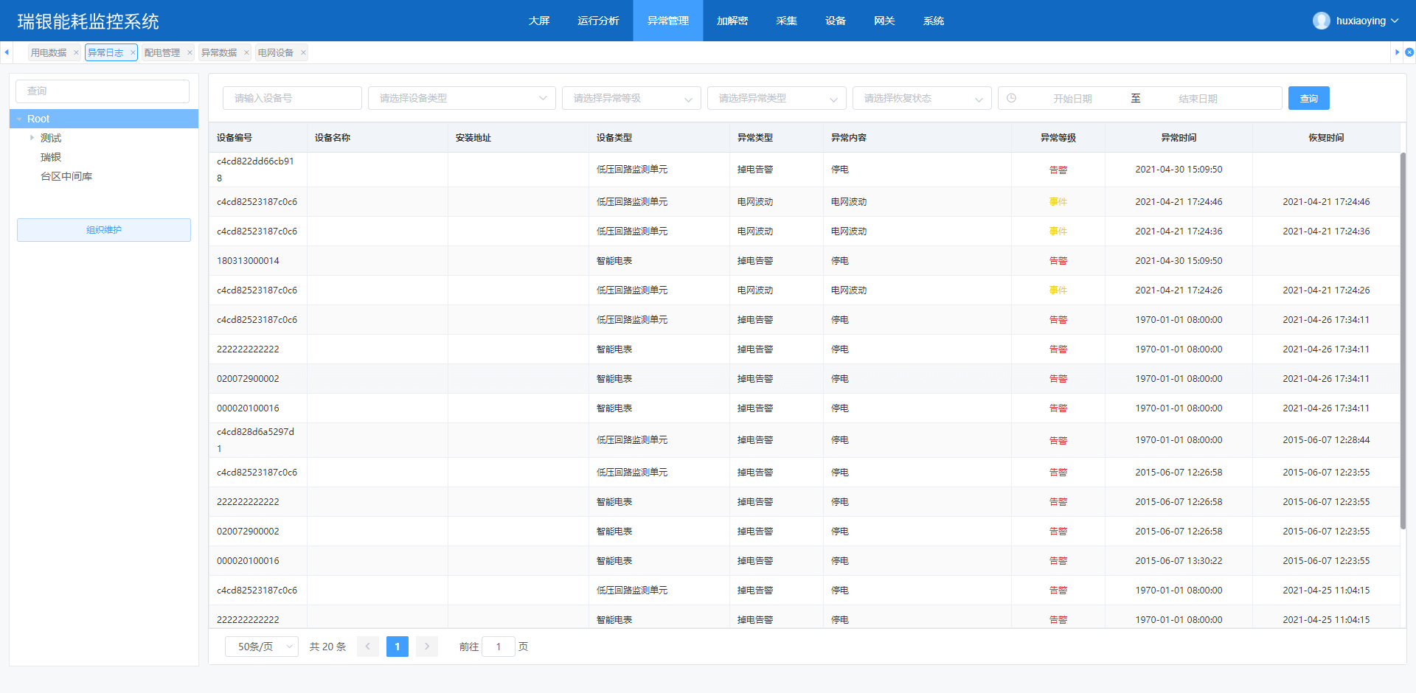Image resolution: width=1416 pixels, height=693 pixels.
Task: Click anomaly time 2015-06-07 13:30:22 cell
Action: click(x=1179, y=561)
